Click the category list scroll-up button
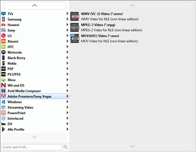The image size is (196, 152). pyautogui.click(x=35, y=6)
